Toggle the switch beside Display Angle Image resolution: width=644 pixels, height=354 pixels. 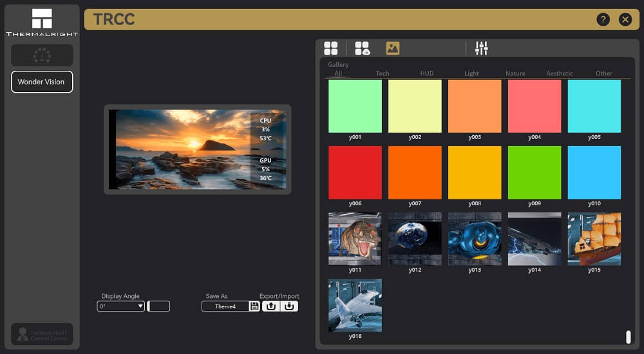[158, 306]
